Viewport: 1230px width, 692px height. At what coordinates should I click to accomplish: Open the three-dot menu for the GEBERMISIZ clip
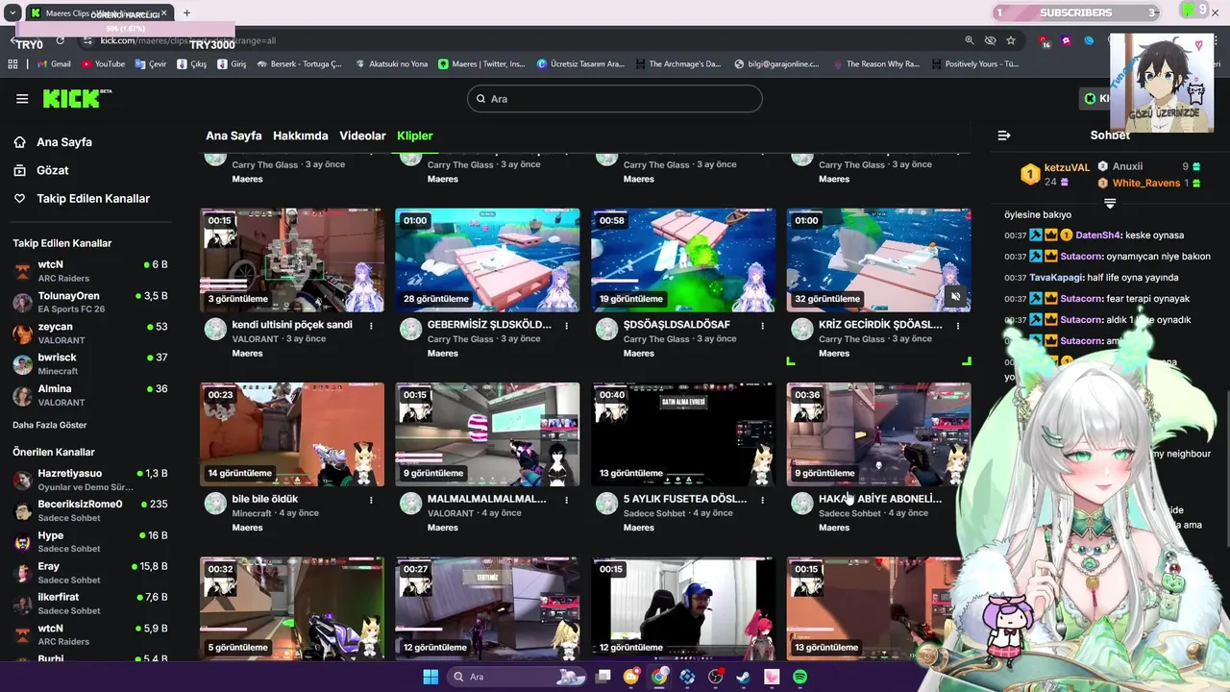pyautogui.click(x=567, y=326)
